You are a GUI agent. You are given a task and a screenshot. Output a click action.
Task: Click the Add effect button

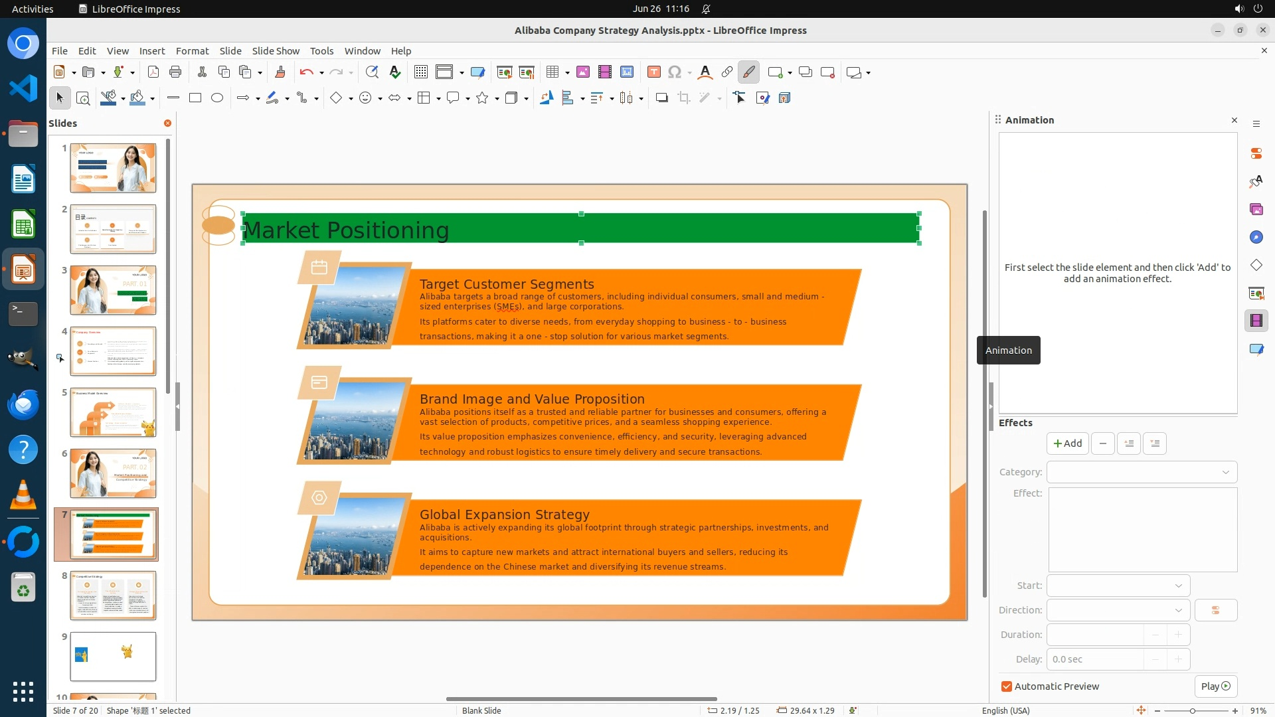click(x=1067, y=443)
